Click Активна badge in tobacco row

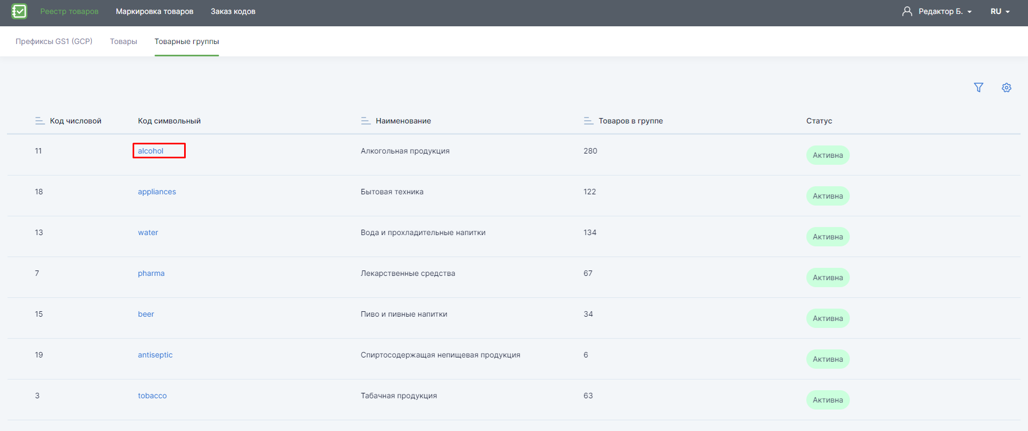pos(828,400)
